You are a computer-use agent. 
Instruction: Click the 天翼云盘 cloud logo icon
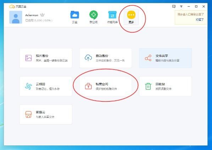[12, 6]
